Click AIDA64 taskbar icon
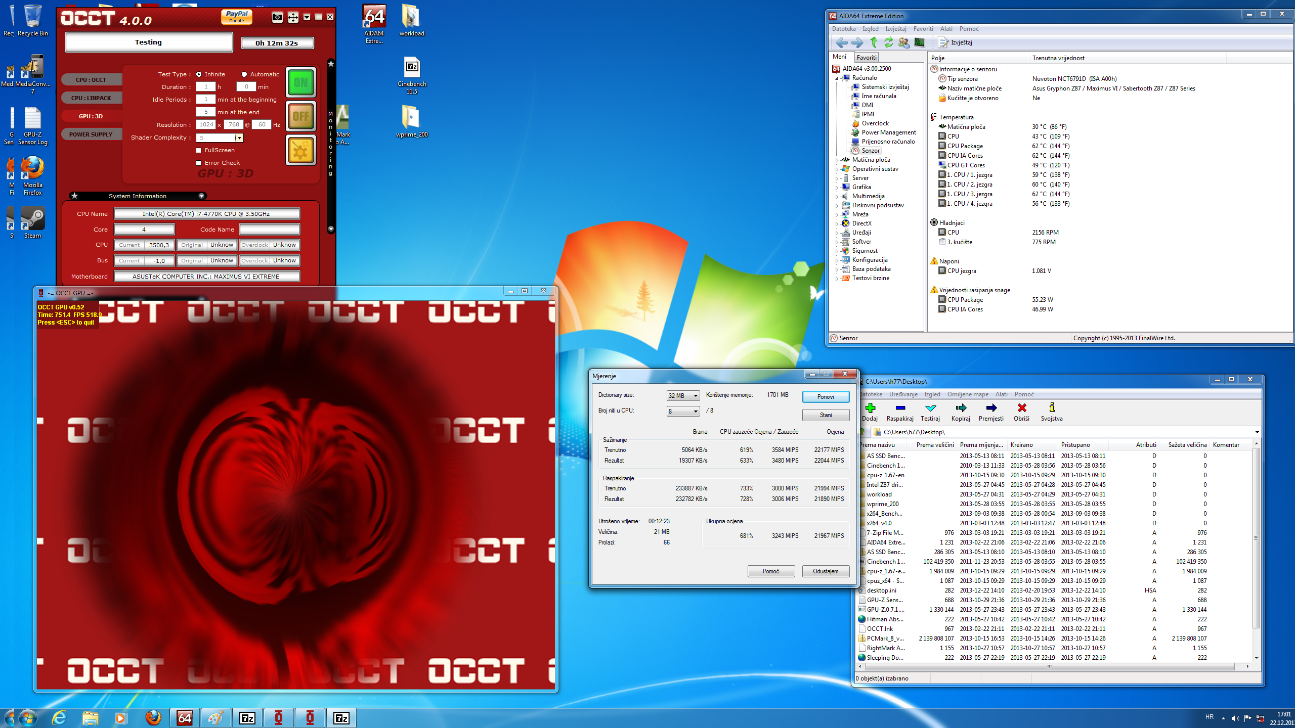This screenshot has height=728, width=1295. (x=185, y=718)
